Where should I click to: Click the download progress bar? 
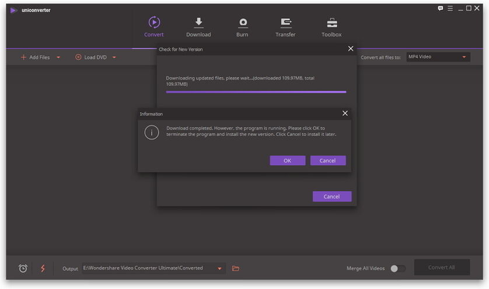point(256,92)
